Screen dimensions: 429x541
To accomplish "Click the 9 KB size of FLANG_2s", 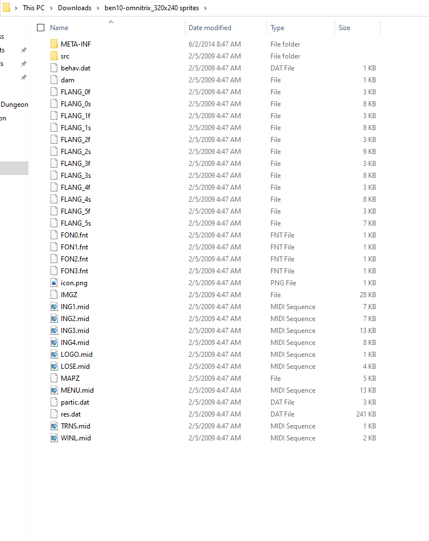I will point(369,152).
